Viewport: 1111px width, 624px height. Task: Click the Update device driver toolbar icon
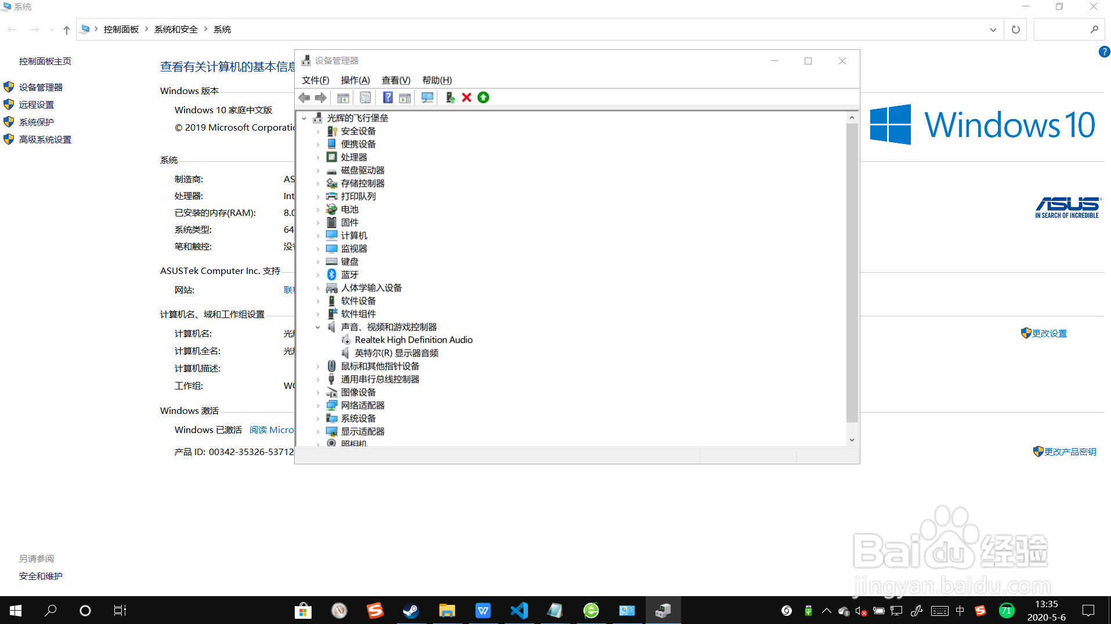click(450, 98)
